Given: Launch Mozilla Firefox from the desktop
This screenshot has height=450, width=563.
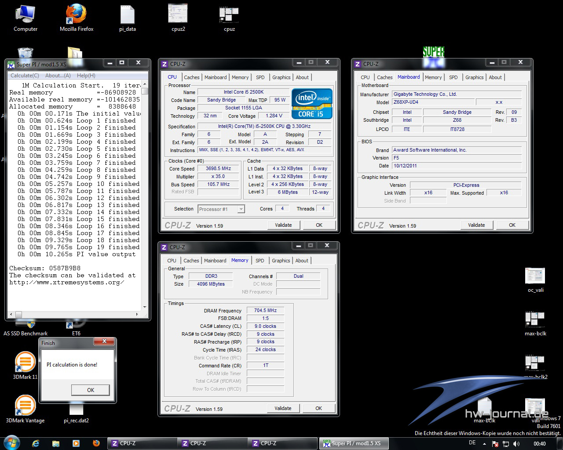Looking at the screenshot, I should coord(77,18).
